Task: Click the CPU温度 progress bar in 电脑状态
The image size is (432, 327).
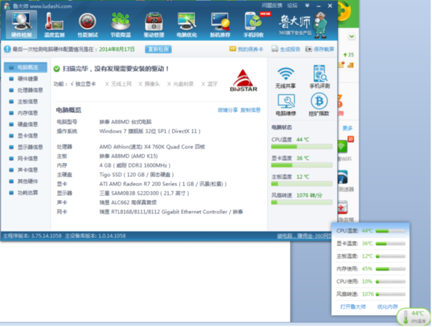Action: [x=302, y=146]
